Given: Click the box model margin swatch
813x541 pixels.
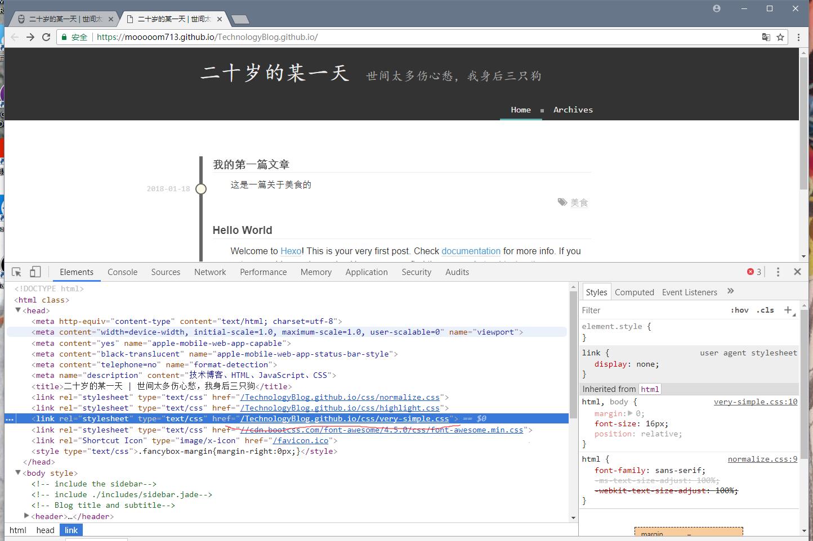Looking at the screenshot, I should click(x=688, y=533).
